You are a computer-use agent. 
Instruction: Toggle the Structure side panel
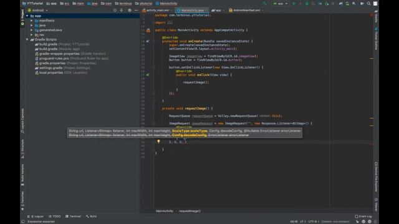tap(22, 149)
